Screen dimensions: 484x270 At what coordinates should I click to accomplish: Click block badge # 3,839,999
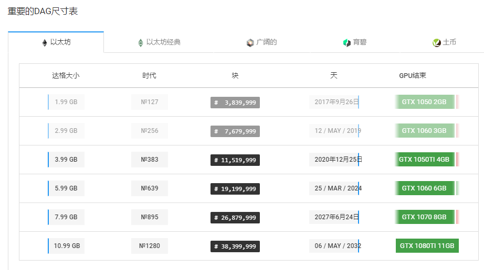coord(235,103)
